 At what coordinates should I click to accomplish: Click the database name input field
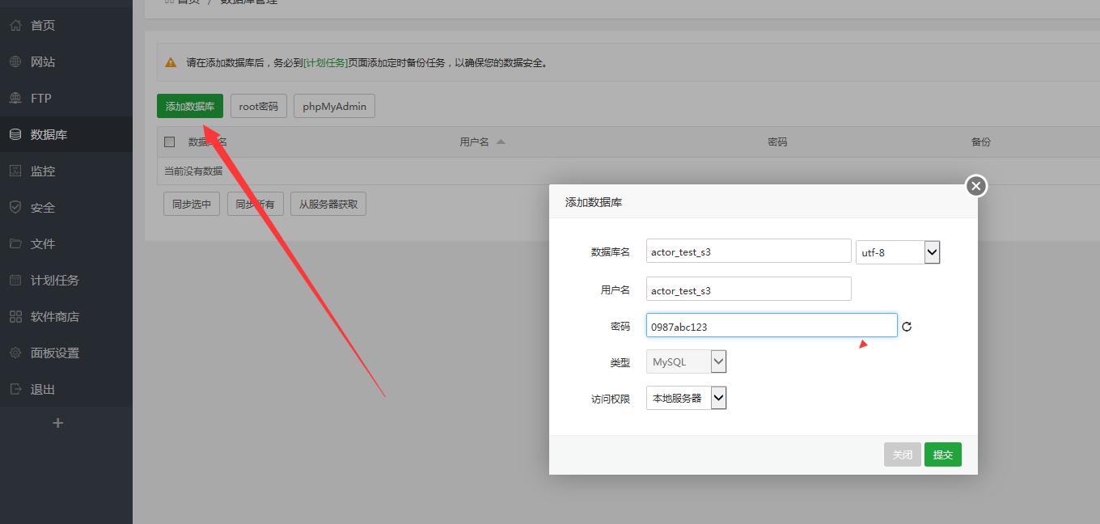[748, 251]
